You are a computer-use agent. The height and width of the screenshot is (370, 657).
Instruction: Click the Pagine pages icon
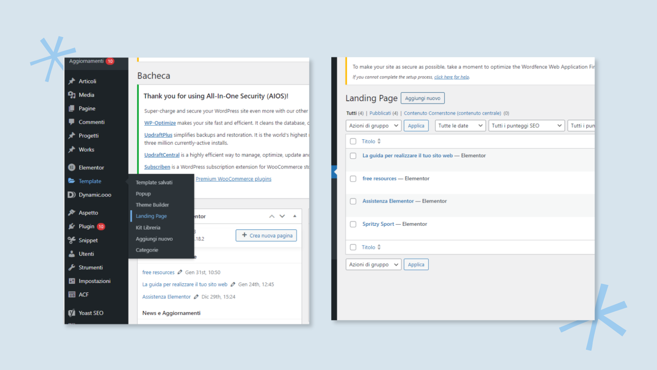click(72, 108)
